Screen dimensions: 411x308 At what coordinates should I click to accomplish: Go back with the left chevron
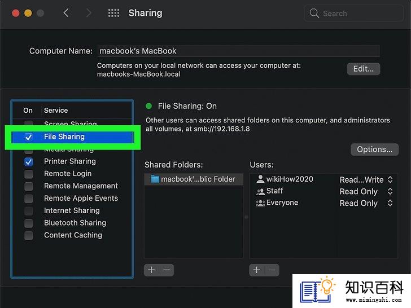click(66, 13)
